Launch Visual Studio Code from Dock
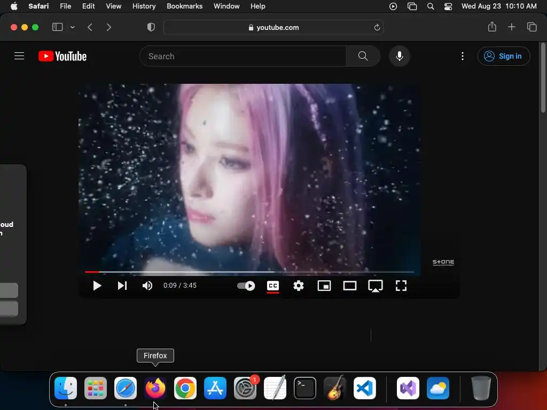 pyautogui.click(x=365, y=388)
